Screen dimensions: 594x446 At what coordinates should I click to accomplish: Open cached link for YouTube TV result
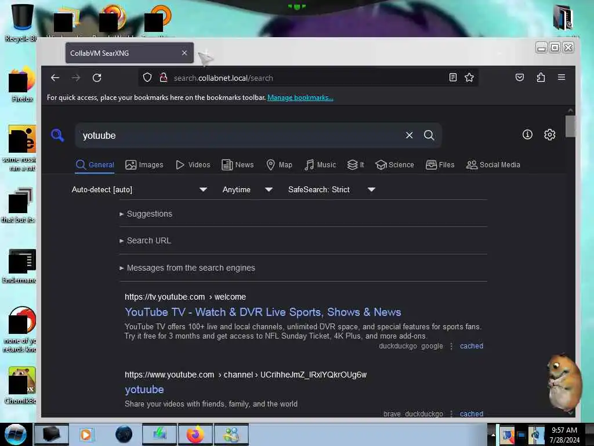(471, 346)
